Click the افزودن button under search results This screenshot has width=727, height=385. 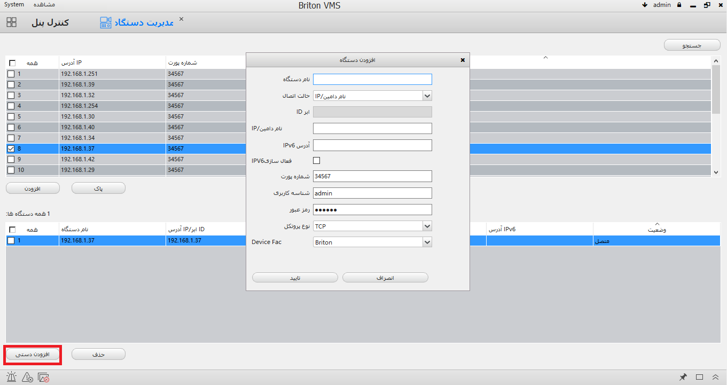coord(33,188)
